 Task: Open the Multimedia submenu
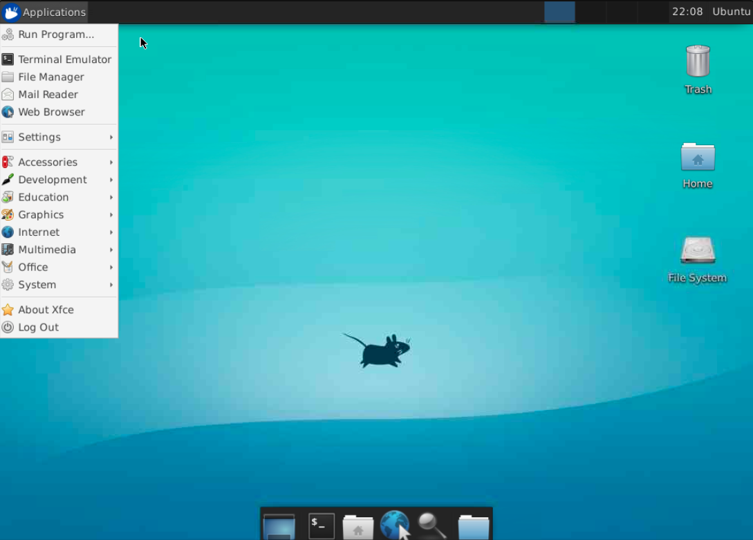pyautogui.click(x=59, y=250)
